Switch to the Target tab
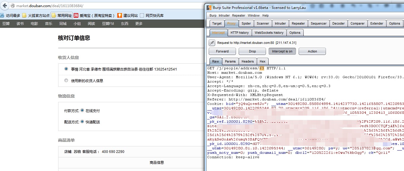 [217, 23]
